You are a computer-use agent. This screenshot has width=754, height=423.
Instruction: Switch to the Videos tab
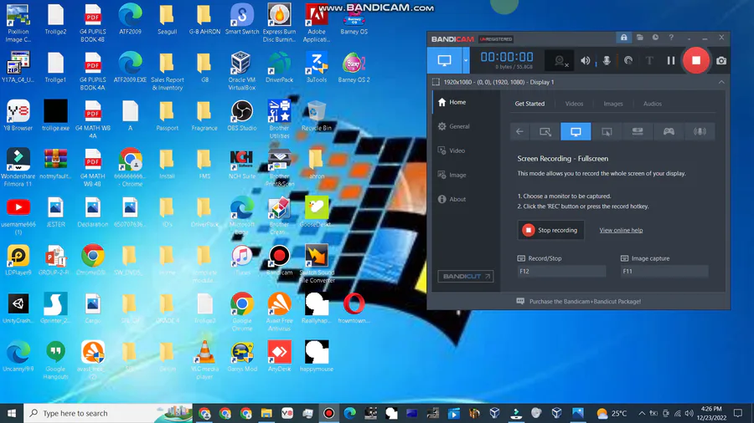(574, 104)
